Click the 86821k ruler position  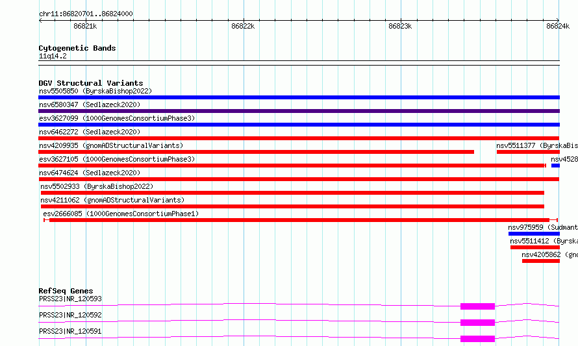[x=85, y=26]
